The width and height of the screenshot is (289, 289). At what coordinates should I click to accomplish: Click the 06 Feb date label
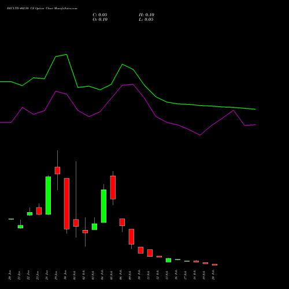[x=121, y=275]
